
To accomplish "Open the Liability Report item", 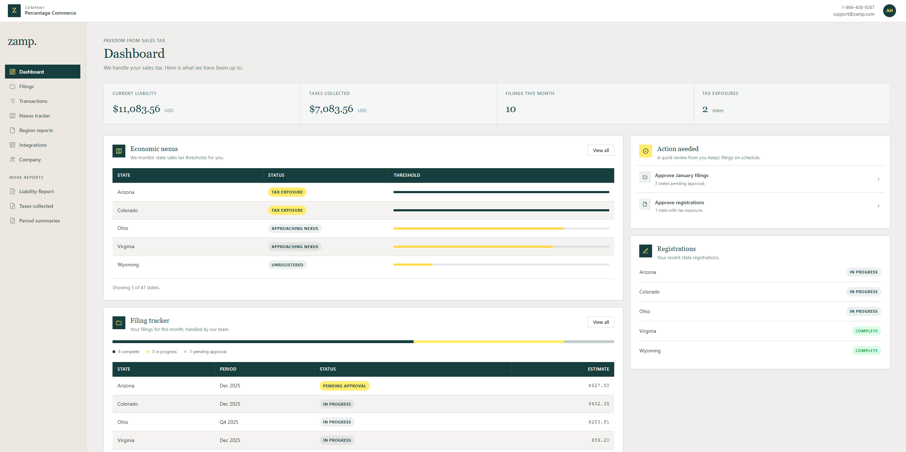I will click(36, 191).
